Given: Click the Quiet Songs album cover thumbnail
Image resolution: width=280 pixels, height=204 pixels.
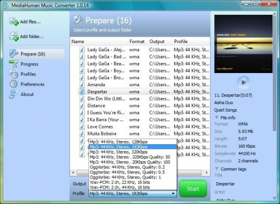Looking at the screenshot, I should coord(243,44).
